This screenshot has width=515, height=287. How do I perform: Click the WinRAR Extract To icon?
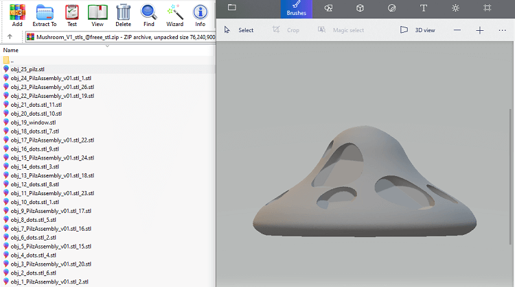[x=45, y=14]
